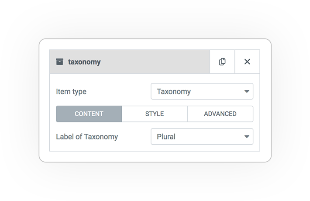
Task: Click the taxonomy header title
Action: [84, 62]
